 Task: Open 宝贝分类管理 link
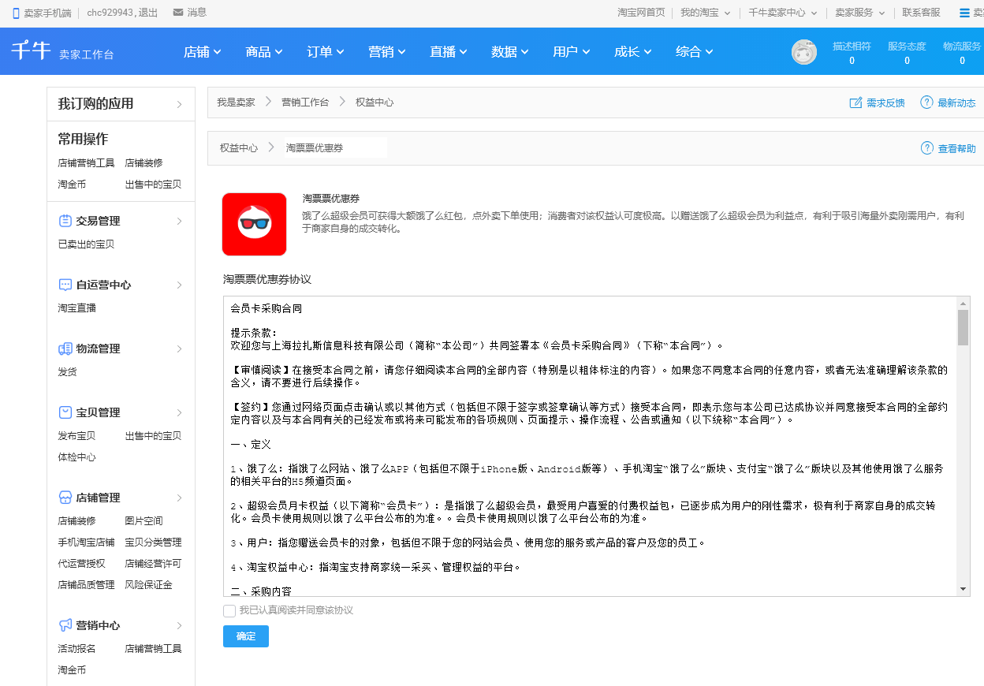tap(154, 542)
